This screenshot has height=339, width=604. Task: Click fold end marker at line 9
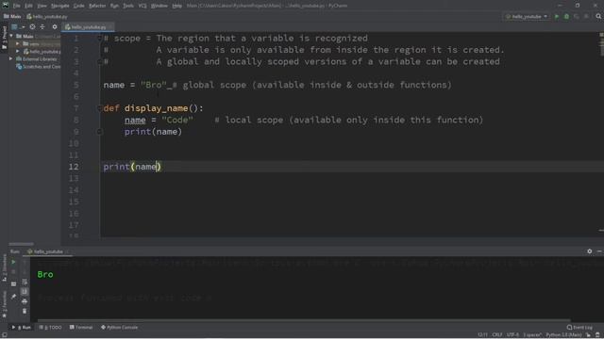tap(100, 132)
